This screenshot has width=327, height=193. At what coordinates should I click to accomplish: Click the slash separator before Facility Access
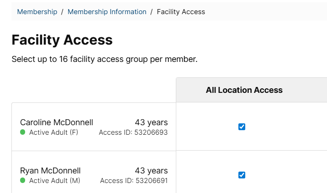point(152,12)
